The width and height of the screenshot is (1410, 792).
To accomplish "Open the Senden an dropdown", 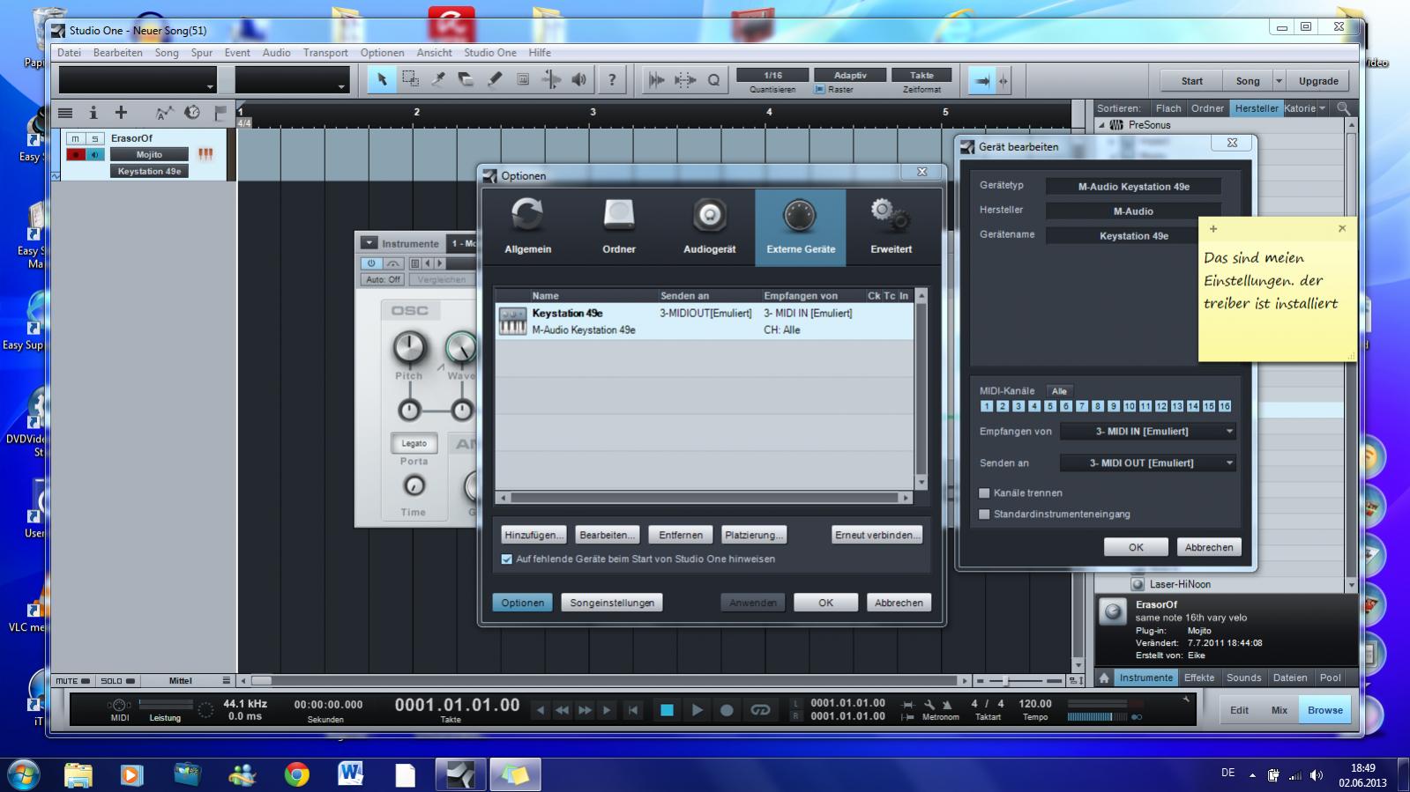I will 1147,463.
